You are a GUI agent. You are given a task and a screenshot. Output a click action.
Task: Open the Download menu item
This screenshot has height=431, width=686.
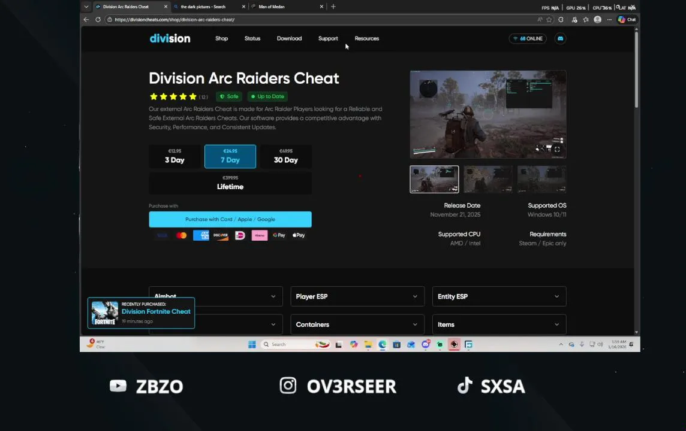pos(289,38)
